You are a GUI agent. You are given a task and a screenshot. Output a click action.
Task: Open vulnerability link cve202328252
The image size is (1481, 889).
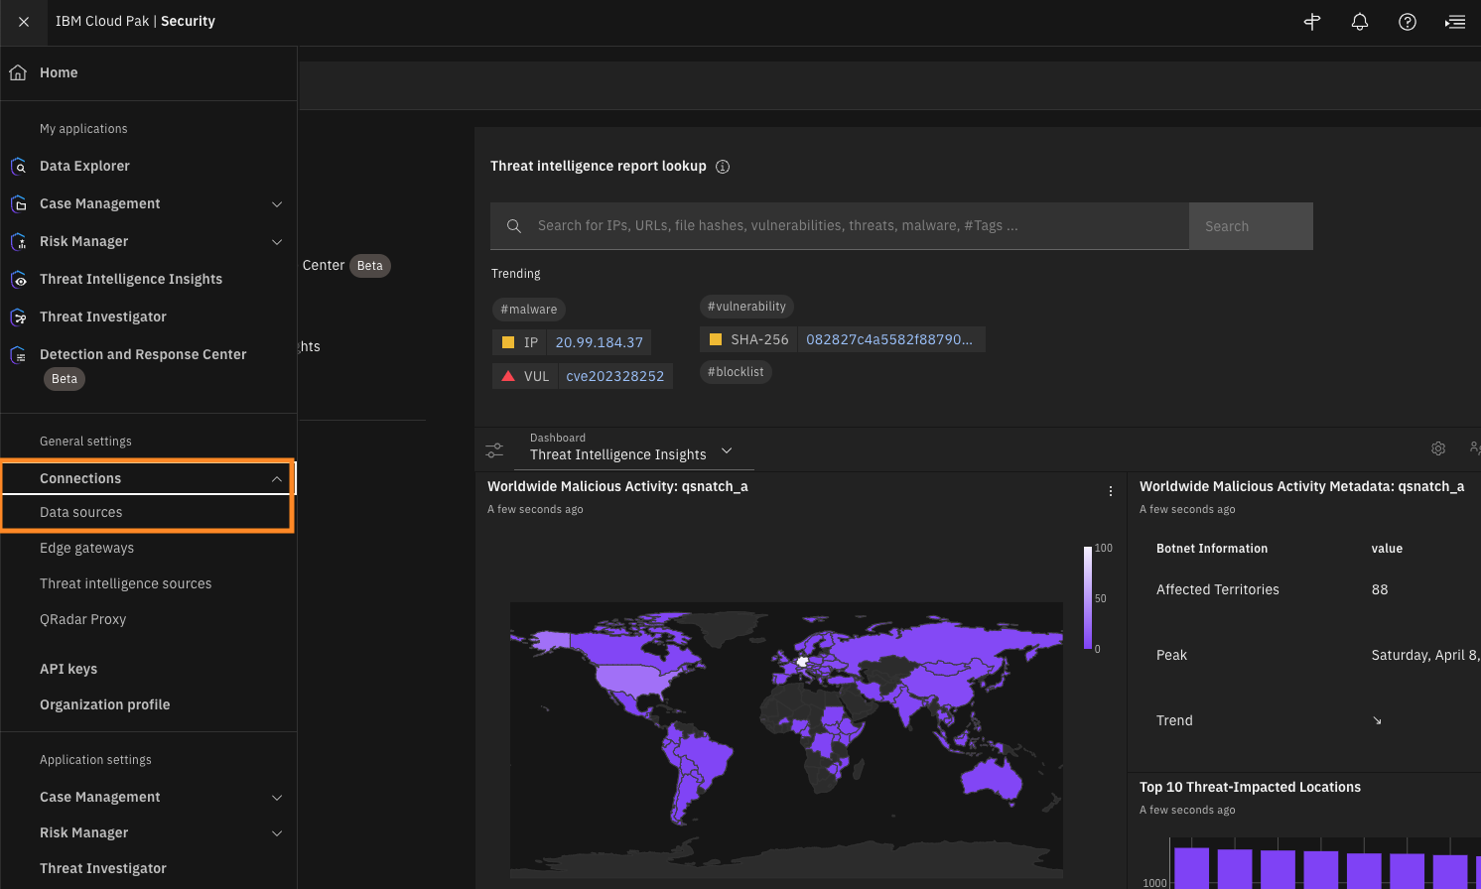[615, 376]
